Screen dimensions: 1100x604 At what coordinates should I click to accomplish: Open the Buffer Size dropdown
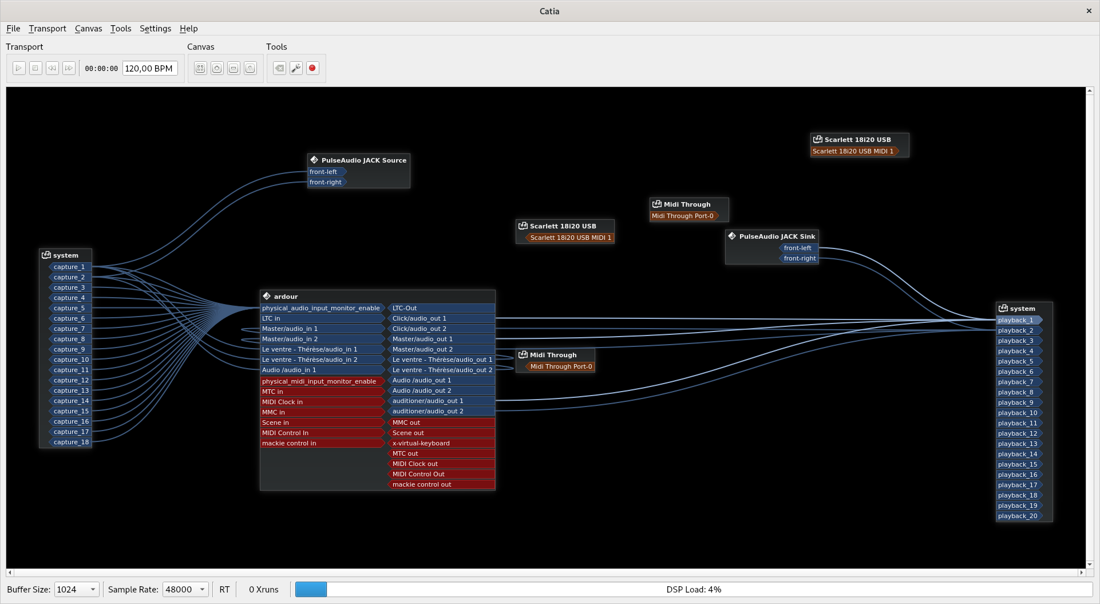77,589
